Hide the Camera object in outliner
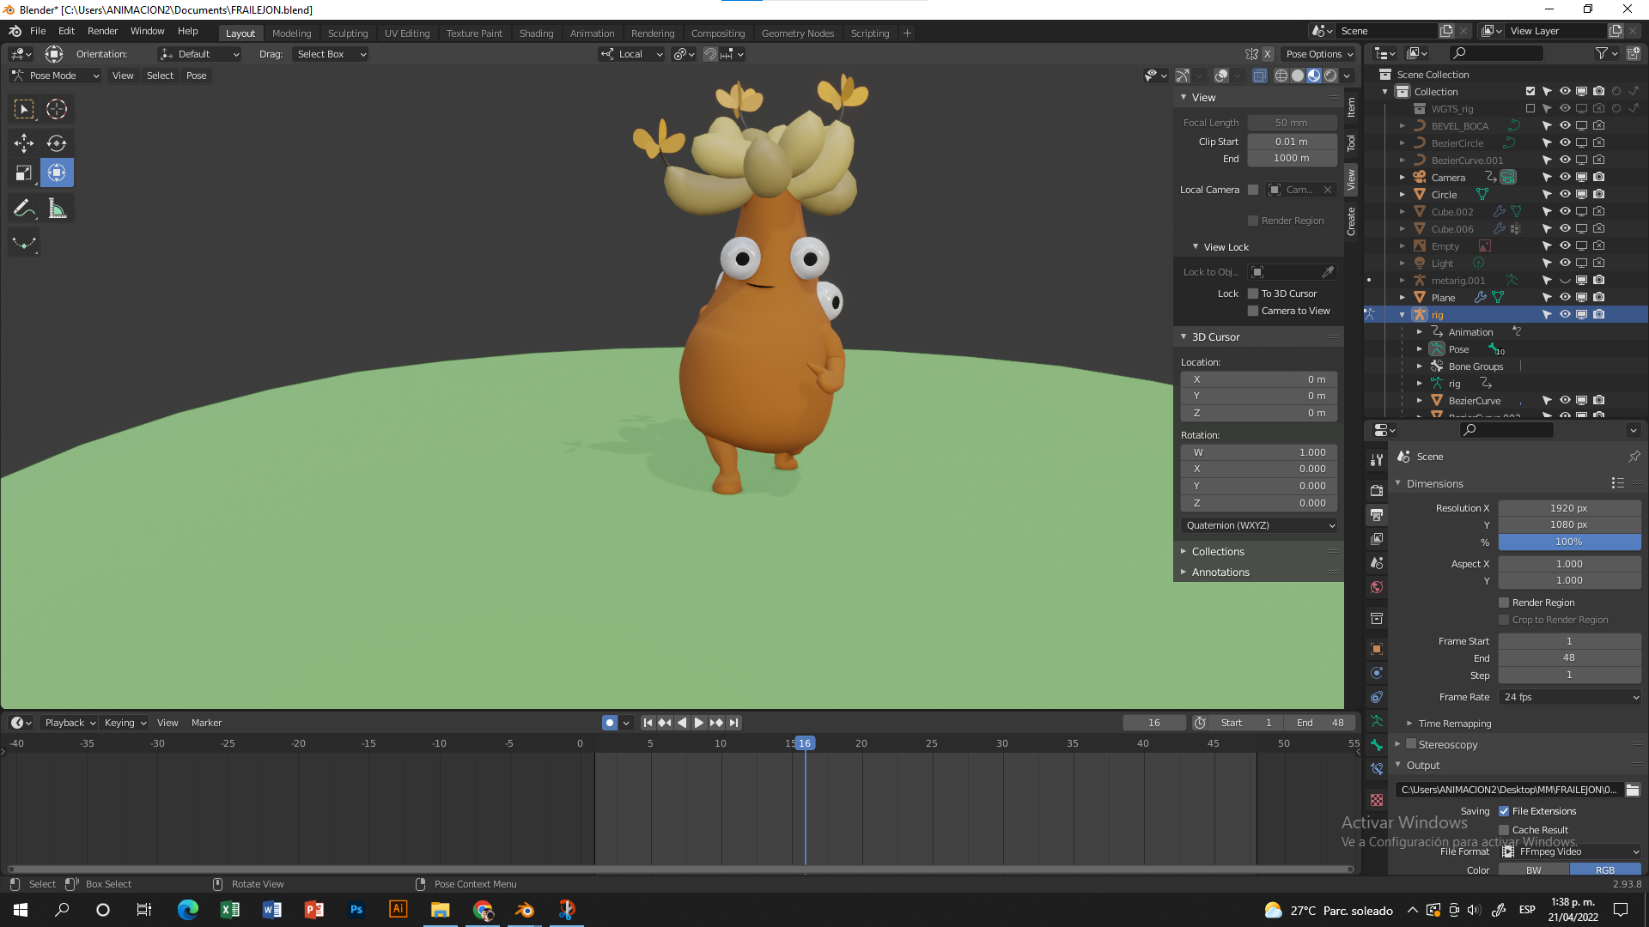 [1565, 178]
